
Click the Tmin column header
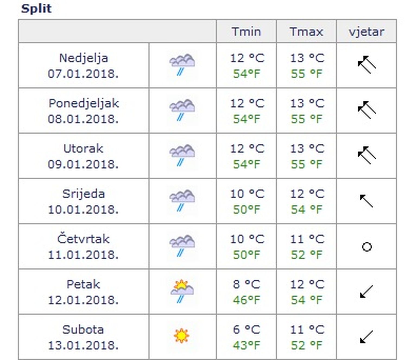coord(246,31)
